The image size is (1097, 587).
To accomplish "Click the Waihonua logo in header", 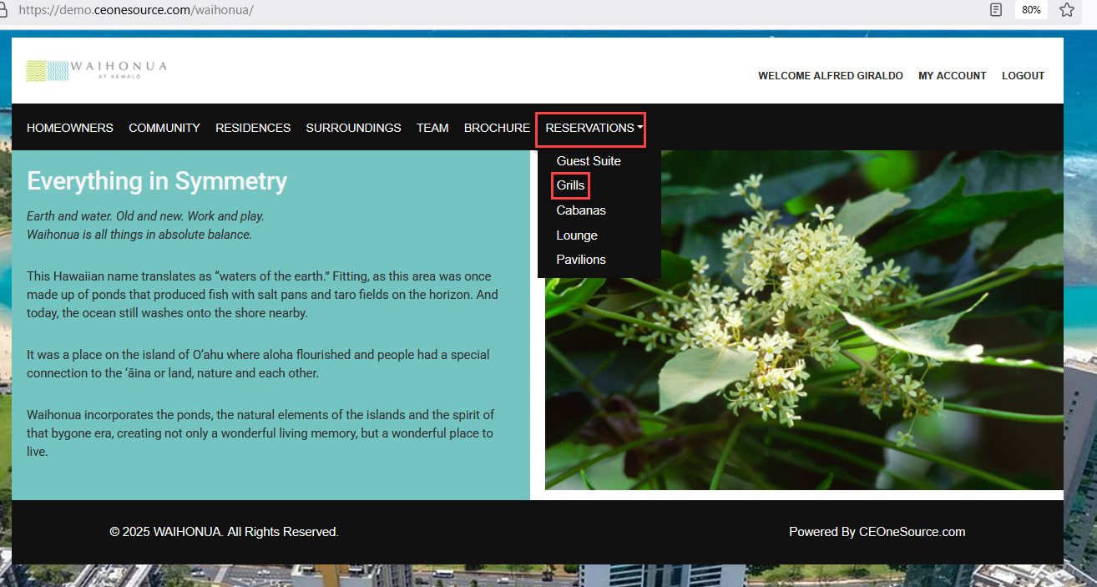I will pos(96,70).
